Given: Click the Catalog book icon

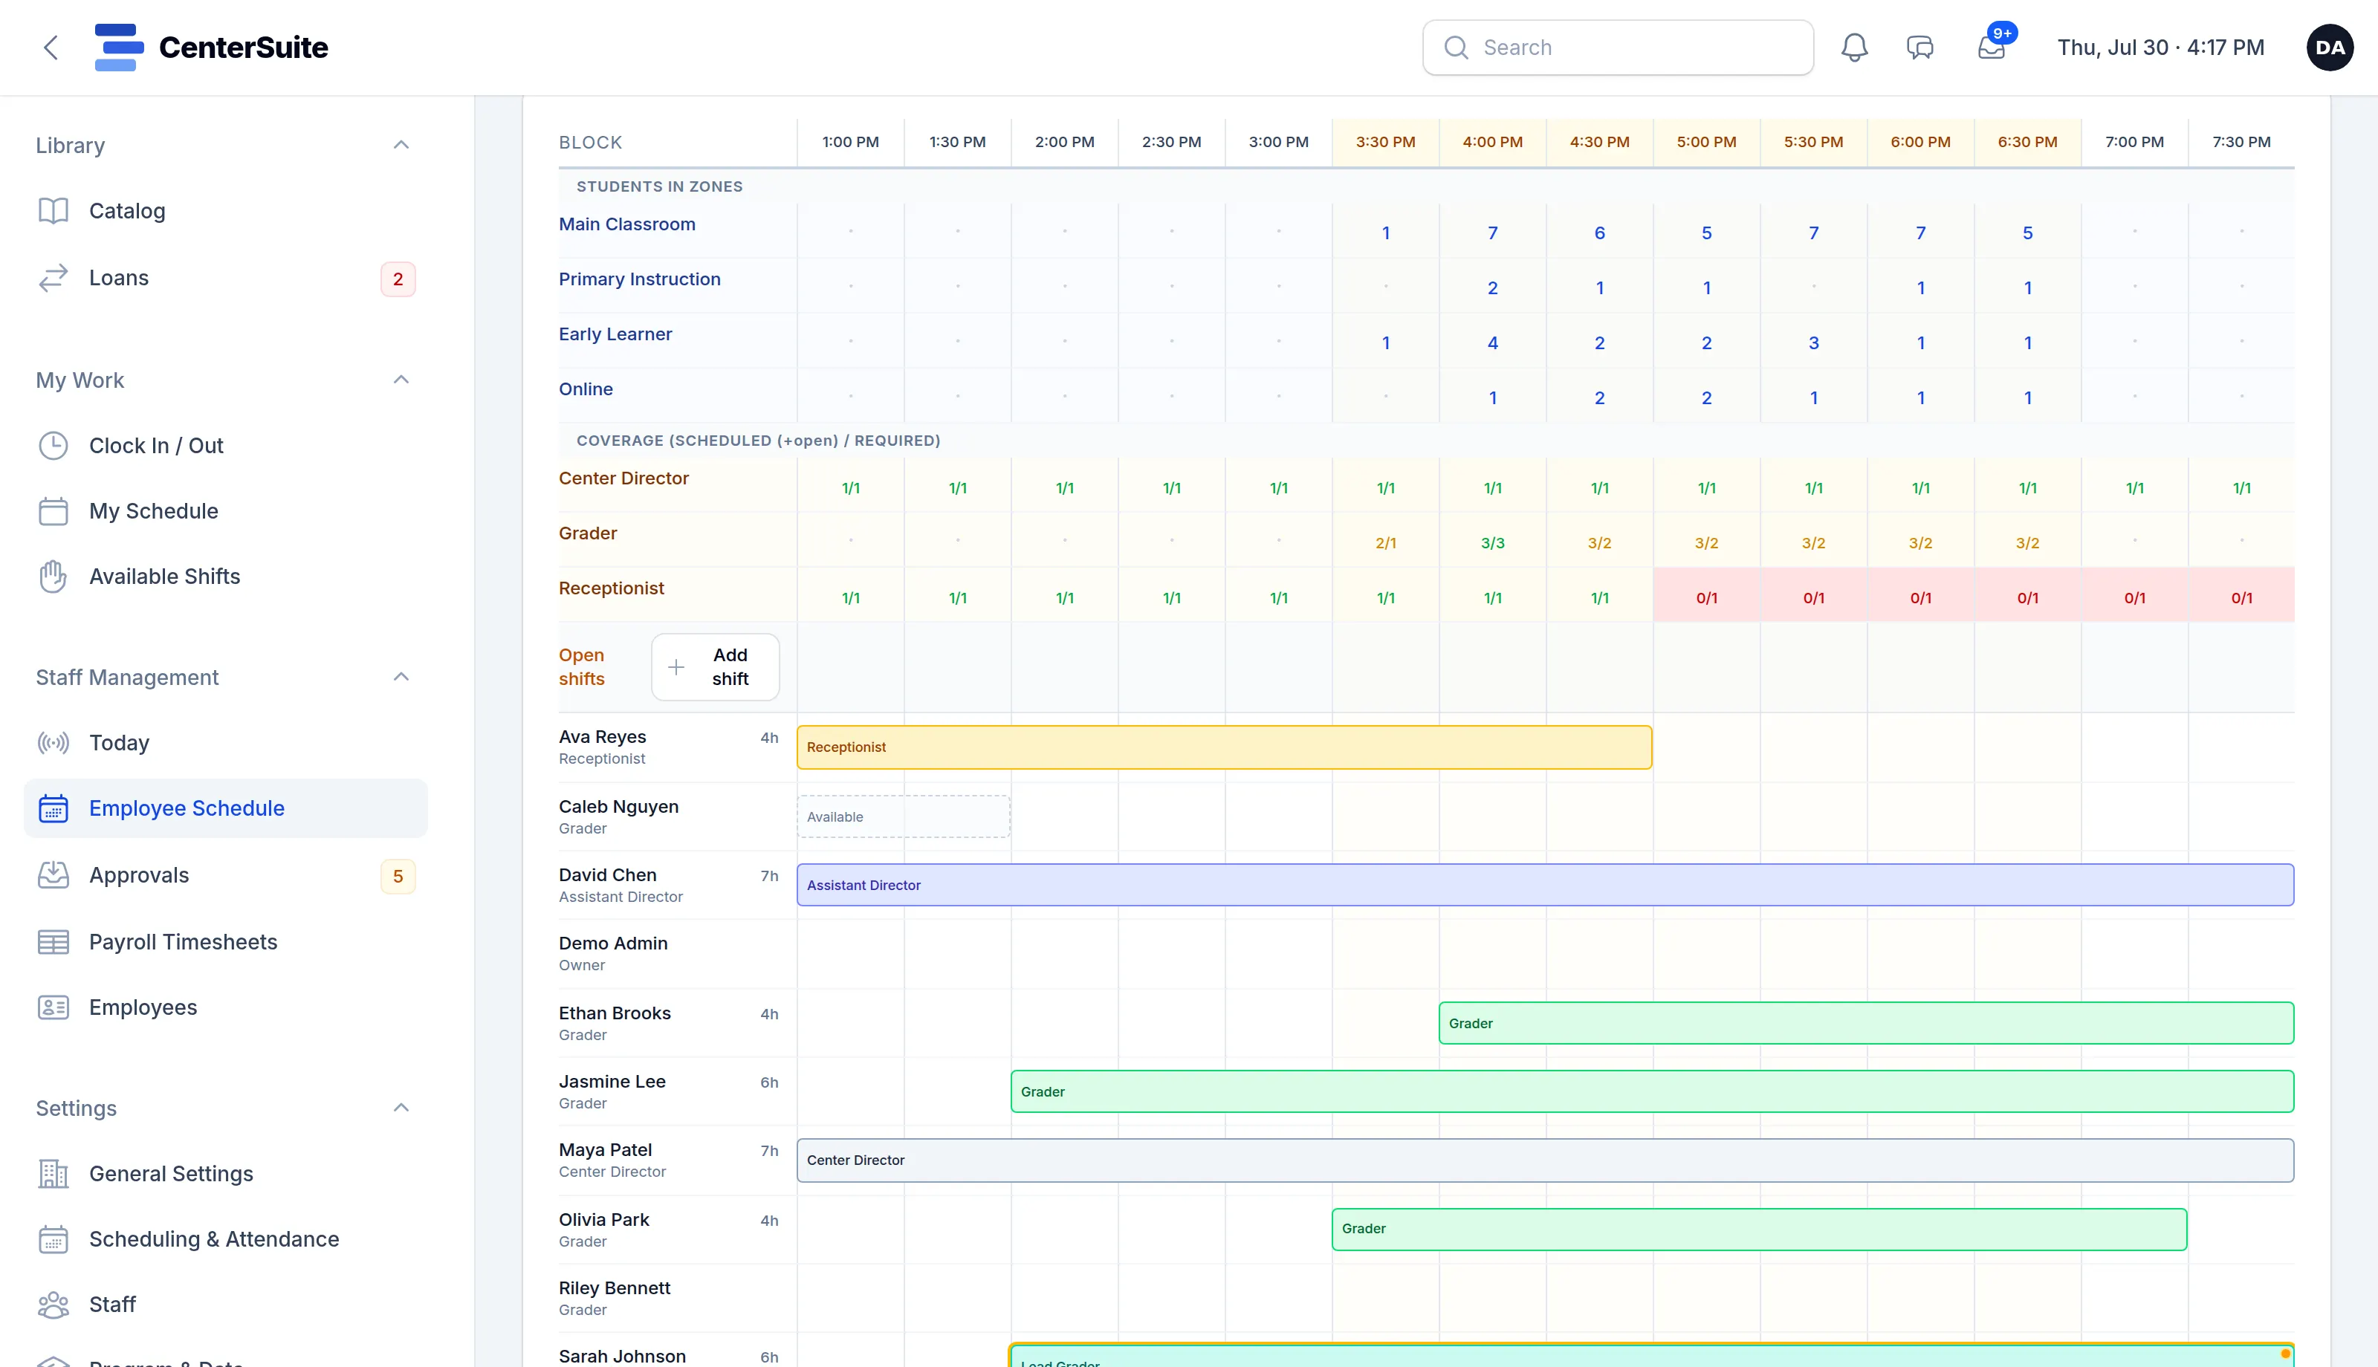Looking at the screenshot, I should pos(54,211).
